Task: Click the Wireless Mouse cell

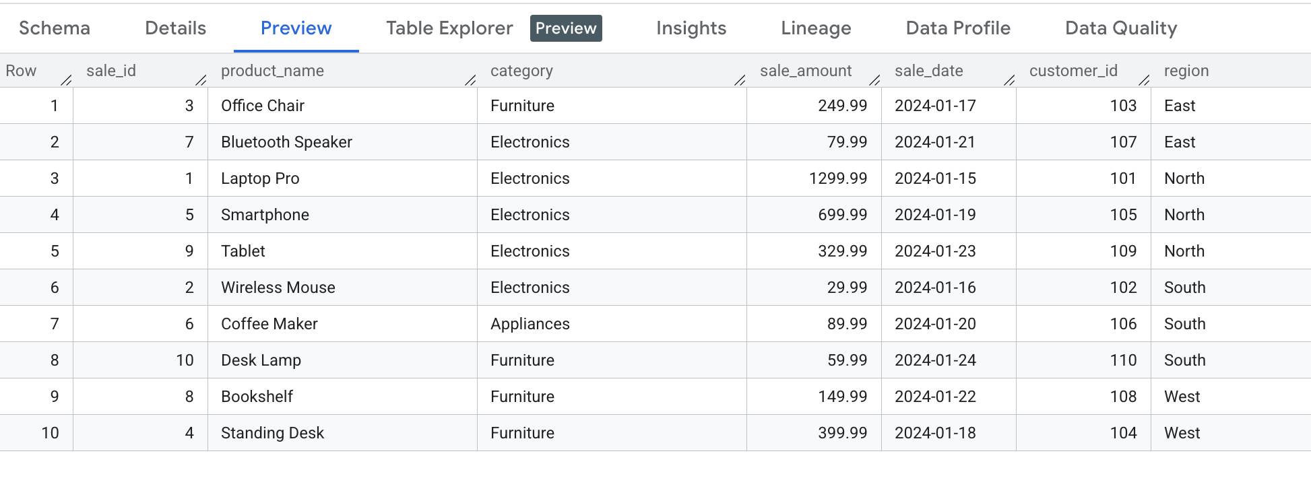Action: [342, 288]
